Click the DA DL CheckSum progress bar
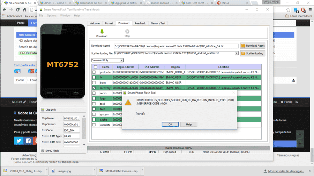The width and height of the screenshot is (314, 176). click(178, 148)
